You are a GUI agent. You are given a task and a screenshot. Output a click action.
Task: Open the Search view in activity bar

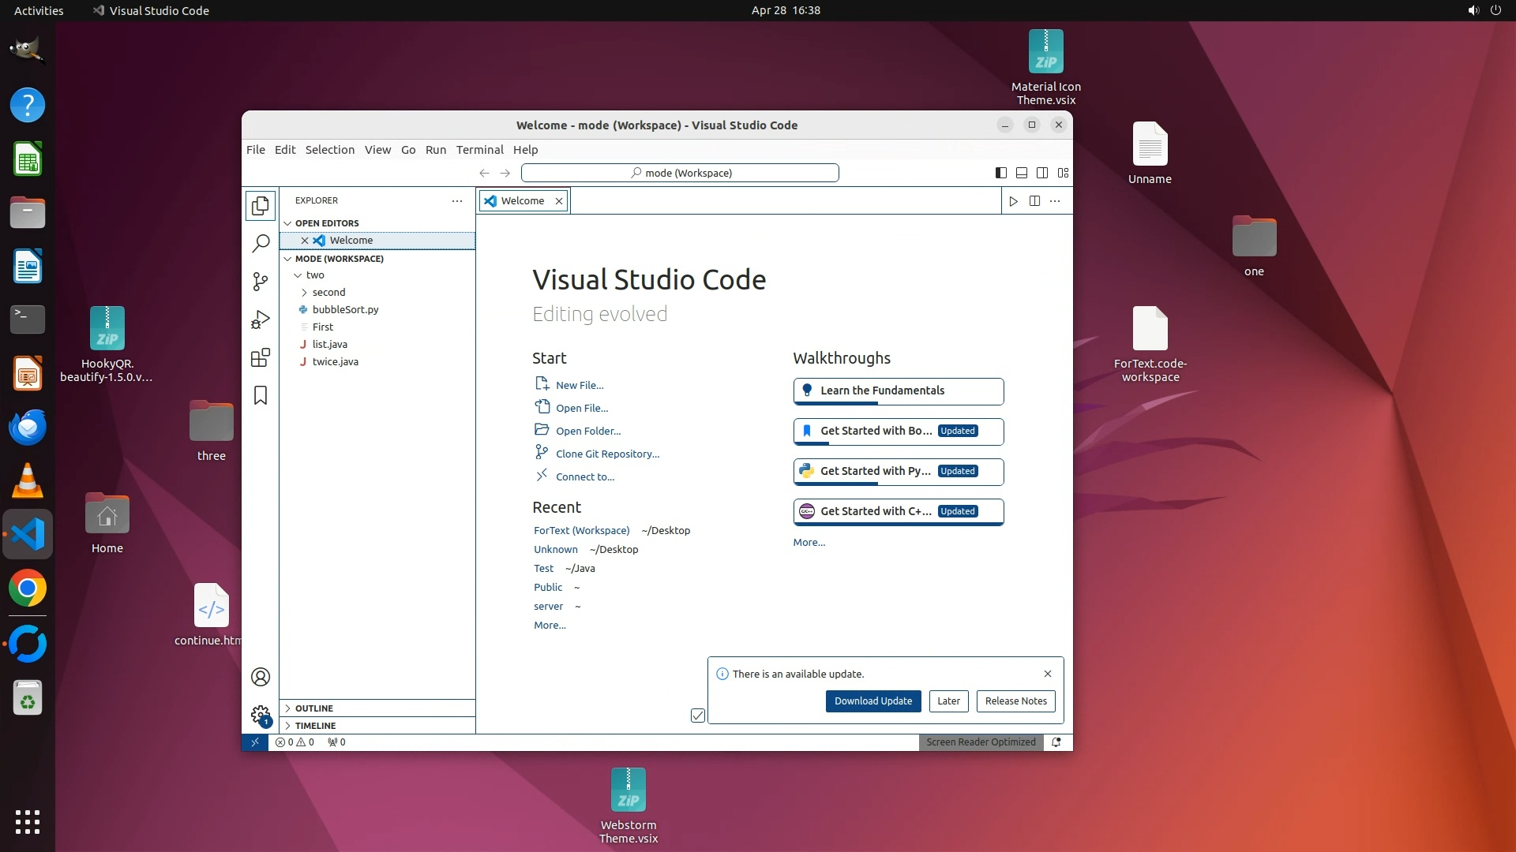(x=261, y=244)
